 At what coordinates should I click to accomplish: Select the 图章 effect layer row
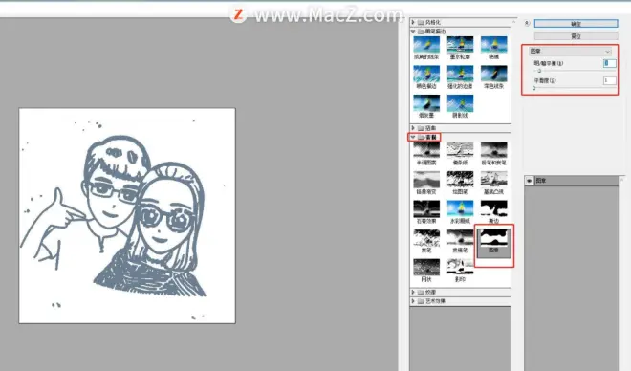(x=572, y=181)
